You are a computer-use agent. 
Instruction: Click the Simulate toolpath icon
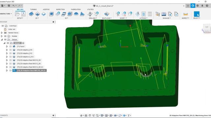137,14
